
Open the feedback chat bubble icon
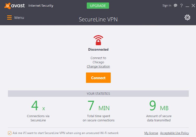click(x=175, y=6)
